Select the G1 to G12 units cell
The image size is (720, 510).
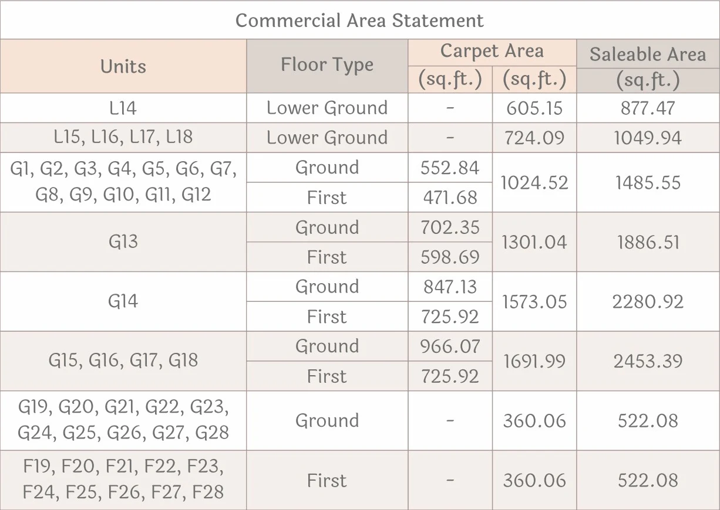(123, 182)
